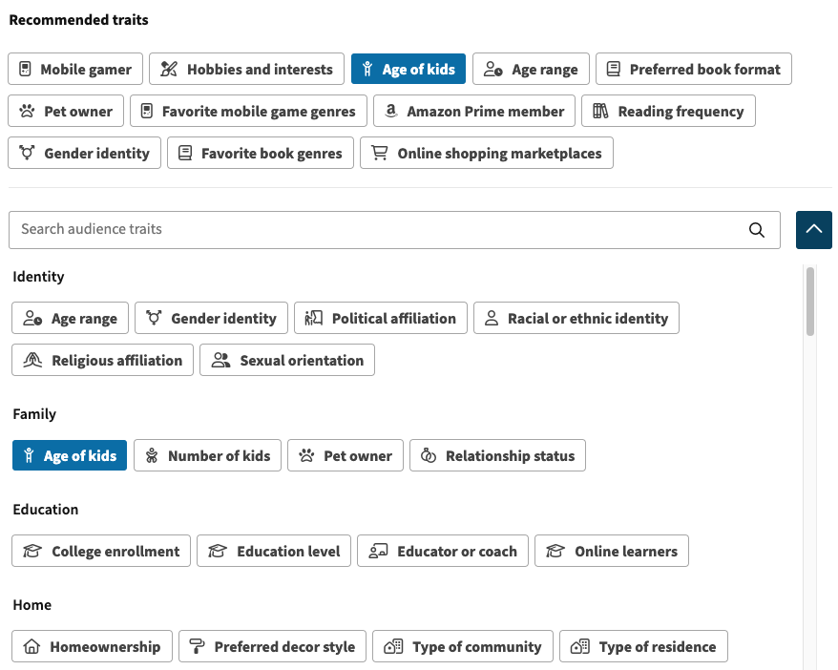838x670 pixels.
Task: Pick the Educator or coach trait
Action: coord(443,551)
